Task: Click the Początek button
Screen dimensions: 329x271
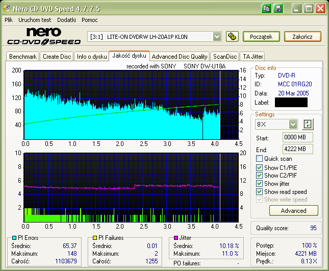Action: 261,37
